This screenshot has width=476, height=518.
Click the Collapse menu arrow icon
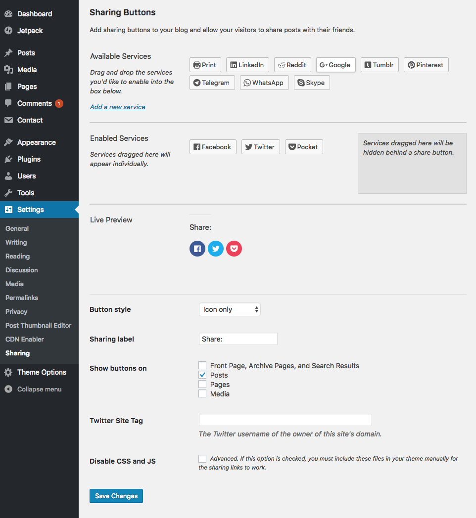pyautogui.click(x=8, y=389)
